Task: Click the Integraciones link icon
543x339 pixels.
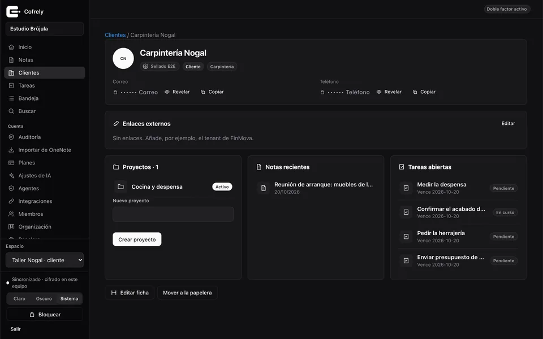Action: pyautogui.click(x=11, y=201)
